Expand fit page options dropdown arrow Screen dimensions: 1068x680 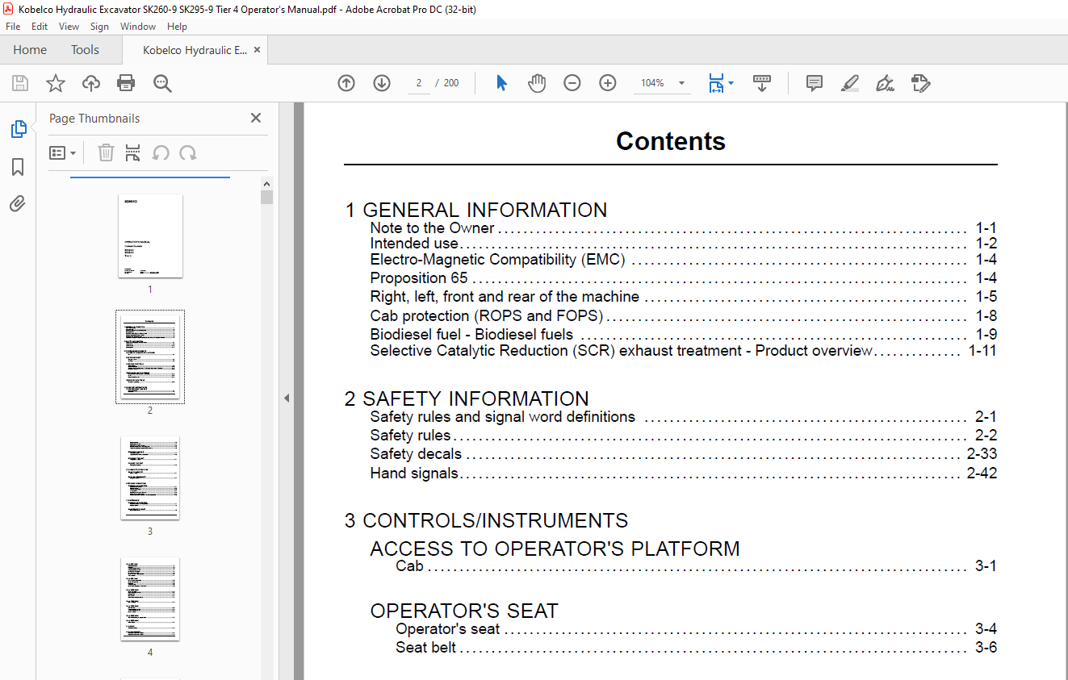point(731,83)
